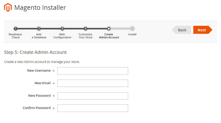Jump to the Web Configuration step label
The image size is (221, 123).
[x=62, y=36]
